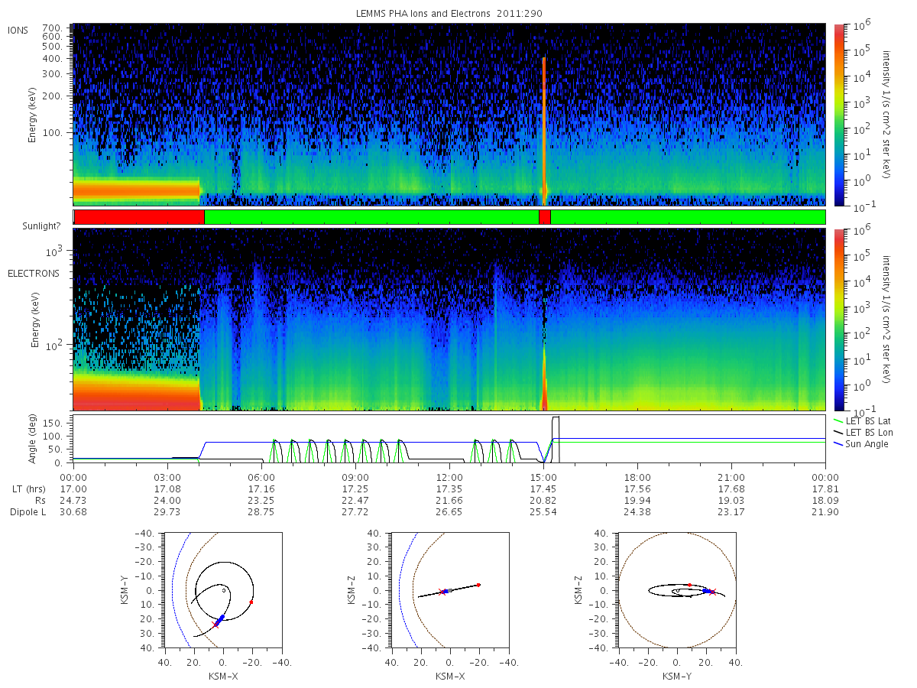This screenshot has height=688, width=917.
Task: Open the KSM-X versus KSM-Z orbit plot
Action: coord(450,590)
